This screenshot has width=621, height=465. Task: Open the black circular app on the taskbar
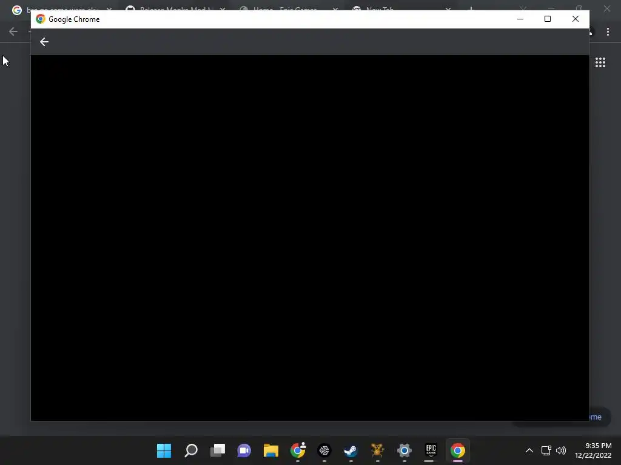324,450
